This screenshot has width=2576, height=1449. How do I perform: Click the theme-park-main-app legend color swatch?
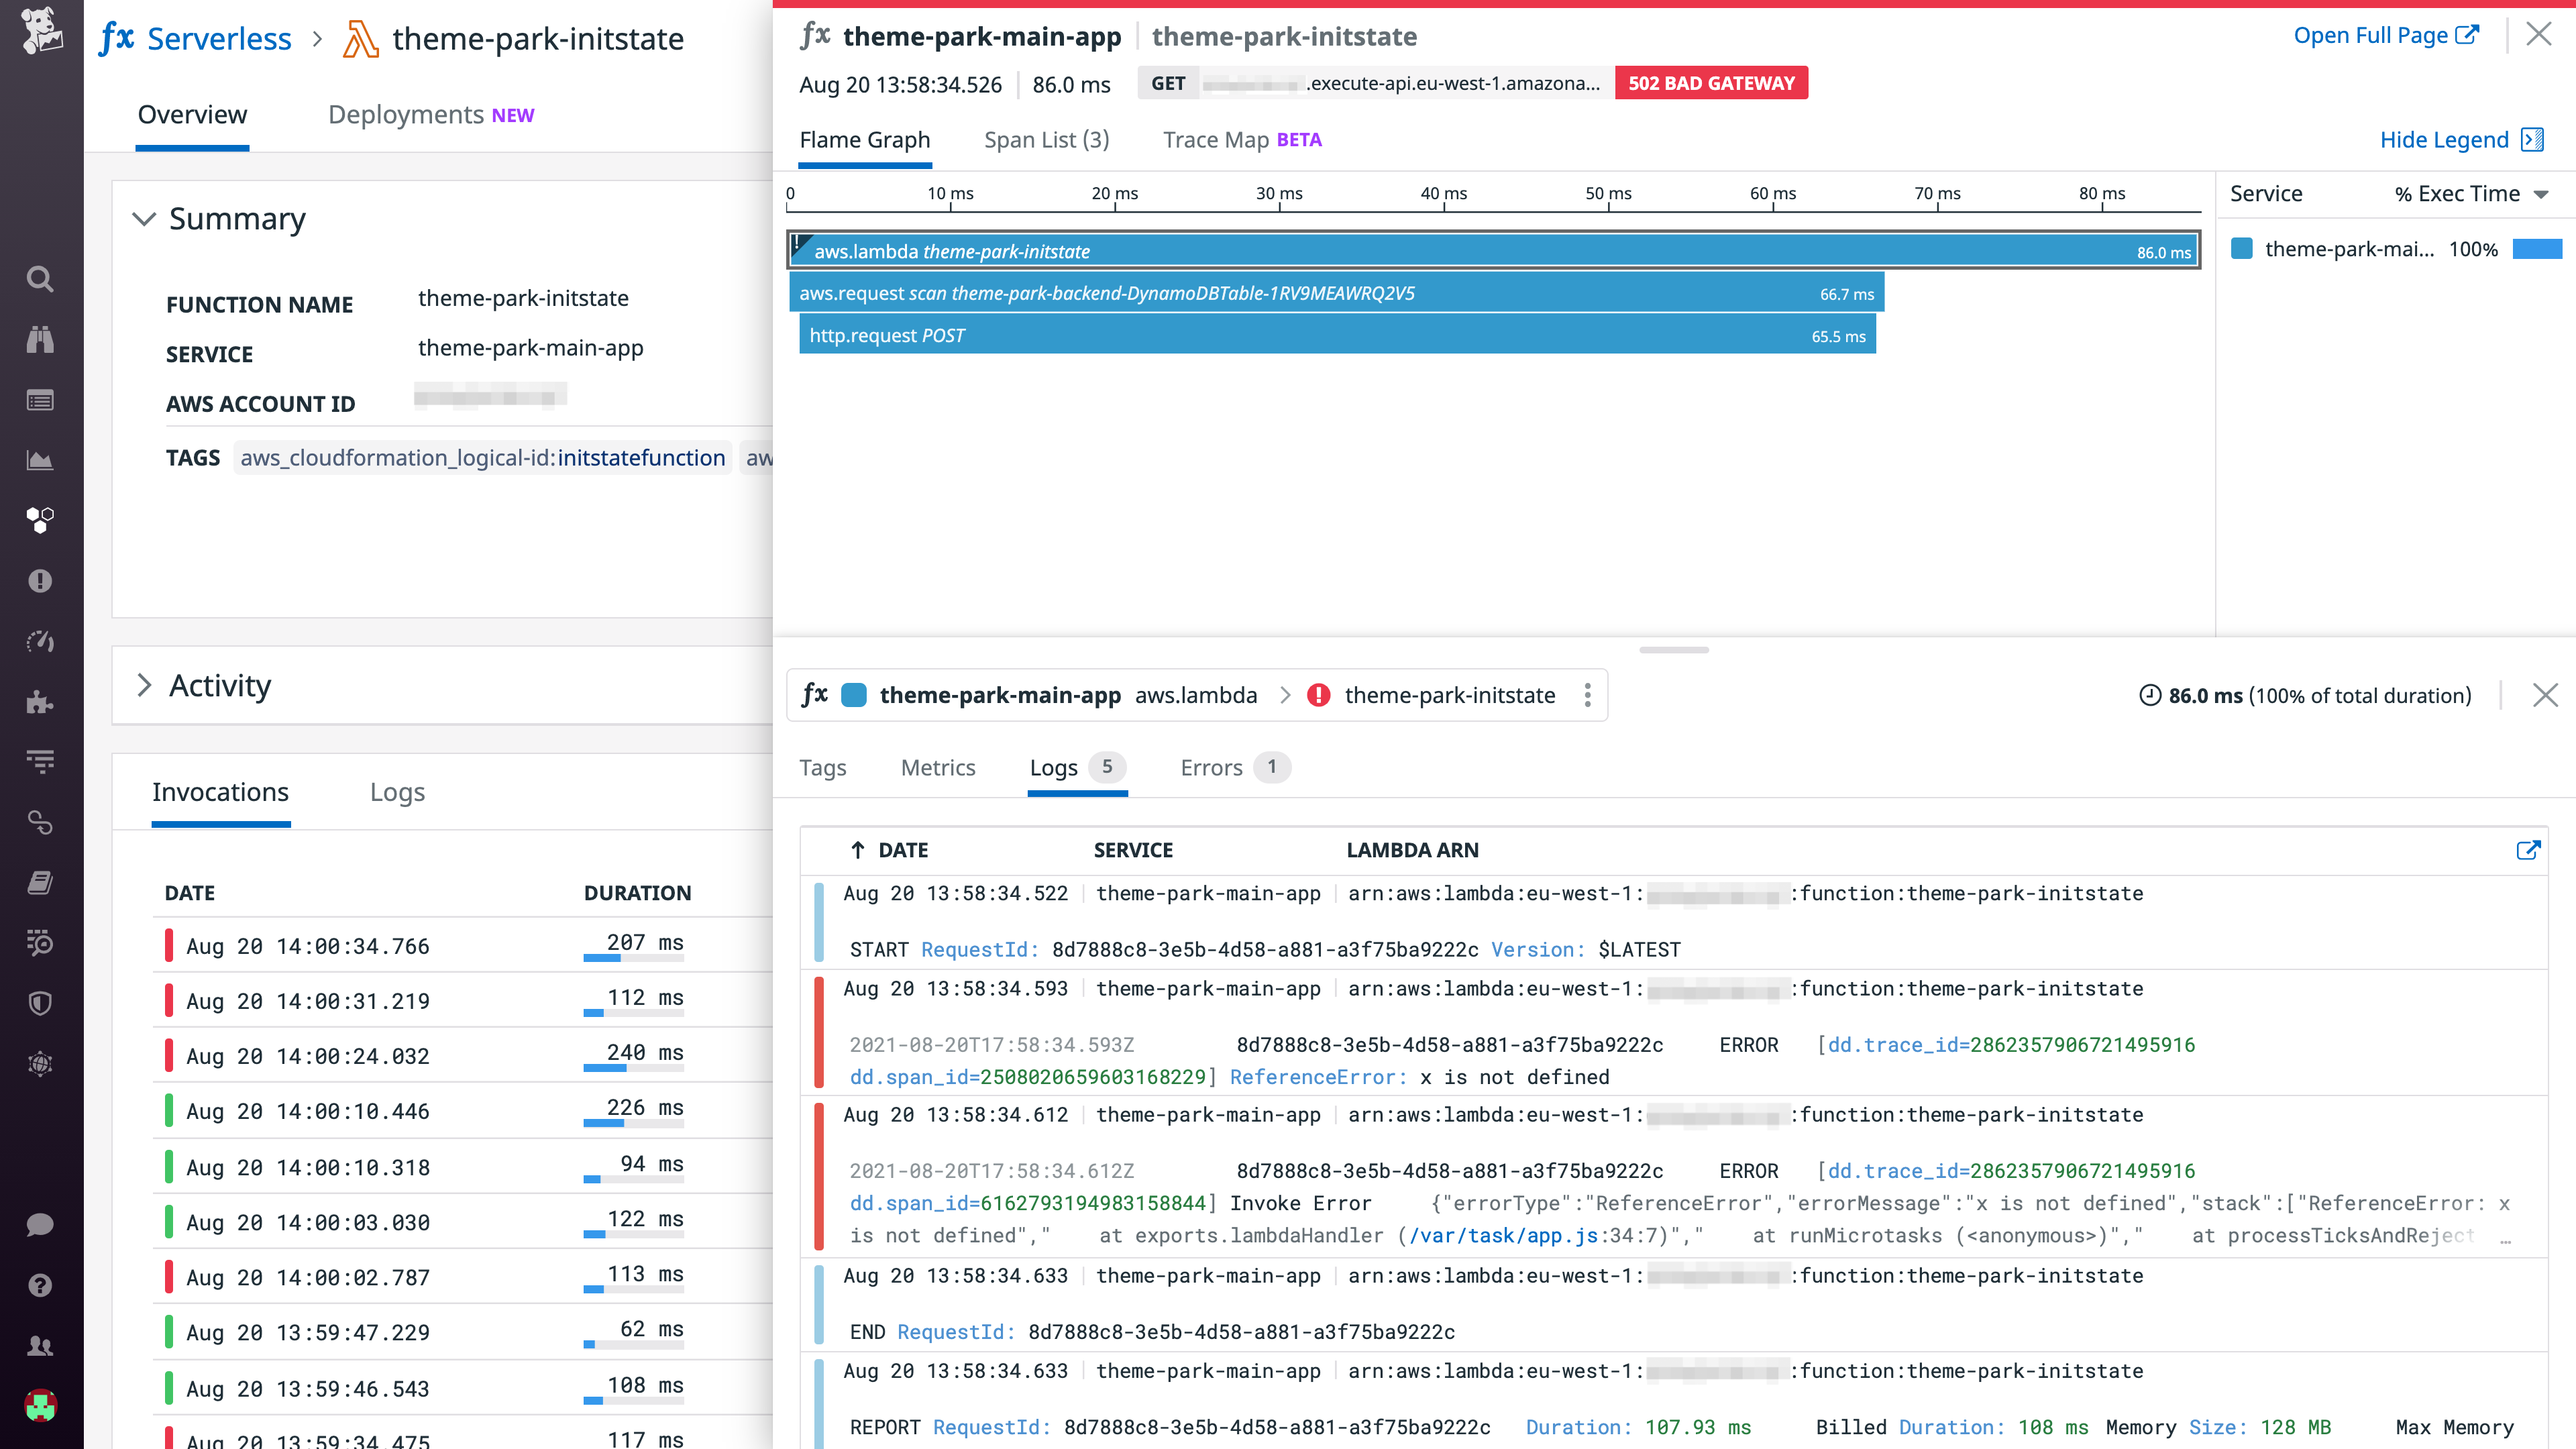point(2242,249)
